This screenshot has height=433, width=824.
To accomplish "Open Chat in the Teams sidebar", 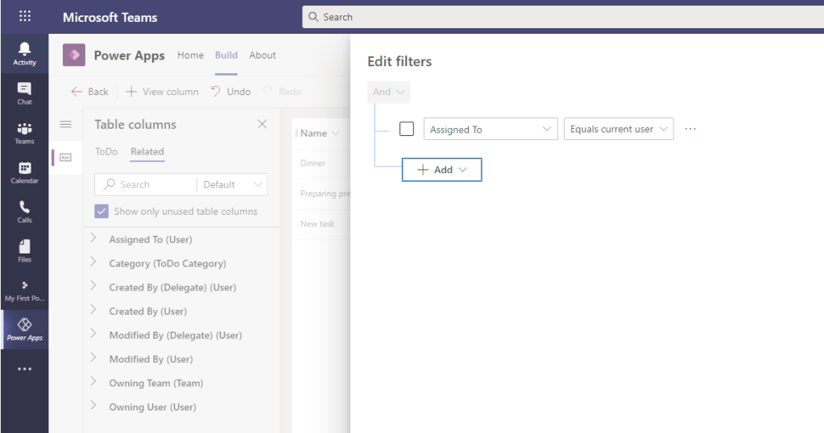I will 24,93.
